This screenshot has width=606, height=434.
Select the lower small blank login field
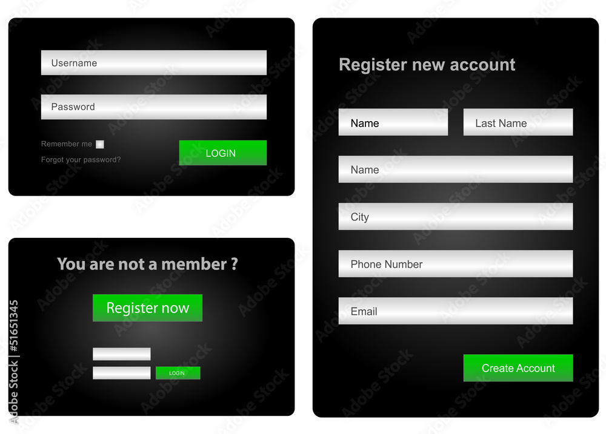point(122,373)
